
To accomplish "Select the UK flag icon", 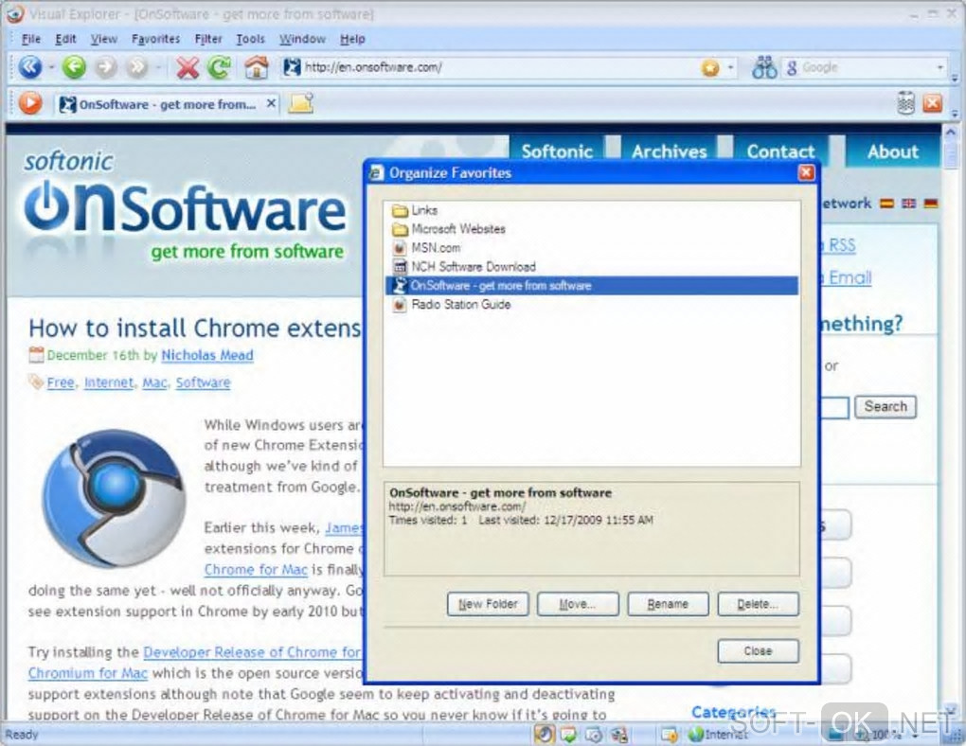I will [909, 204].
